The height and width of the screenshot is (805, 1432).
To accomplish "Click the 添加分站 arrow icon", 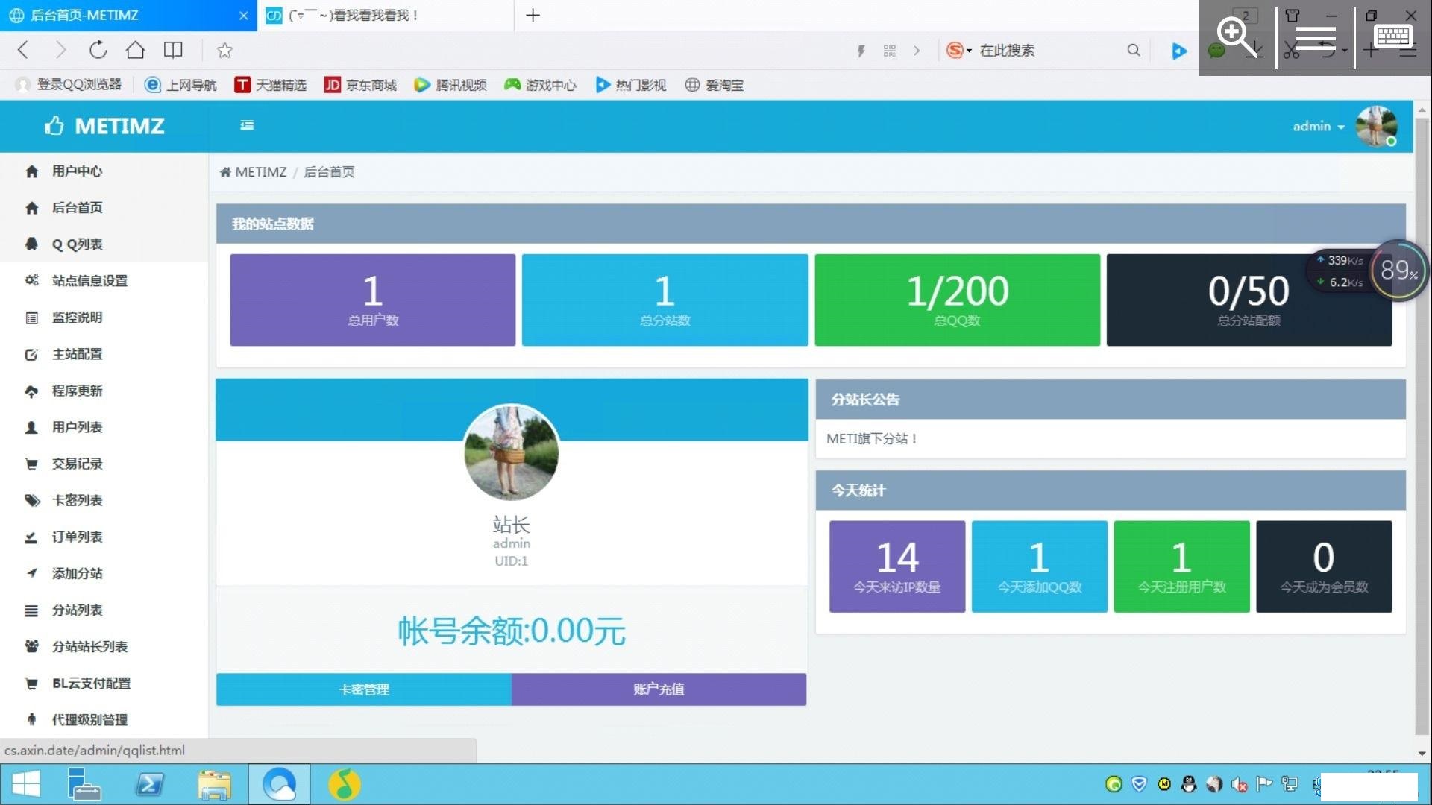I will tap(31, 573).
